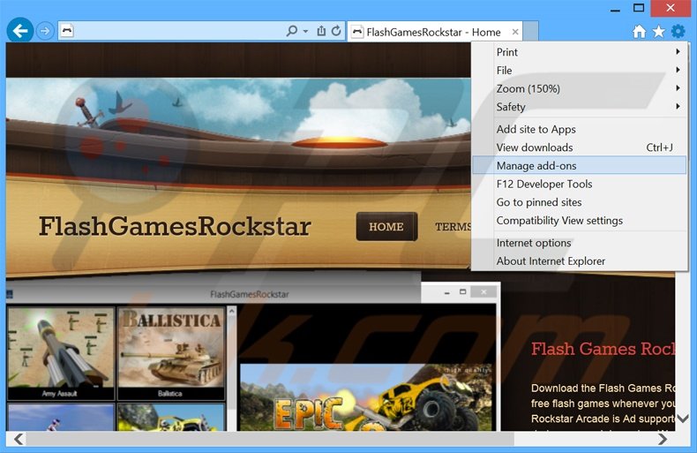The width and height of the screenshot is (697, 453).
Task: Choose Add site to Apps
Action: 579,129
